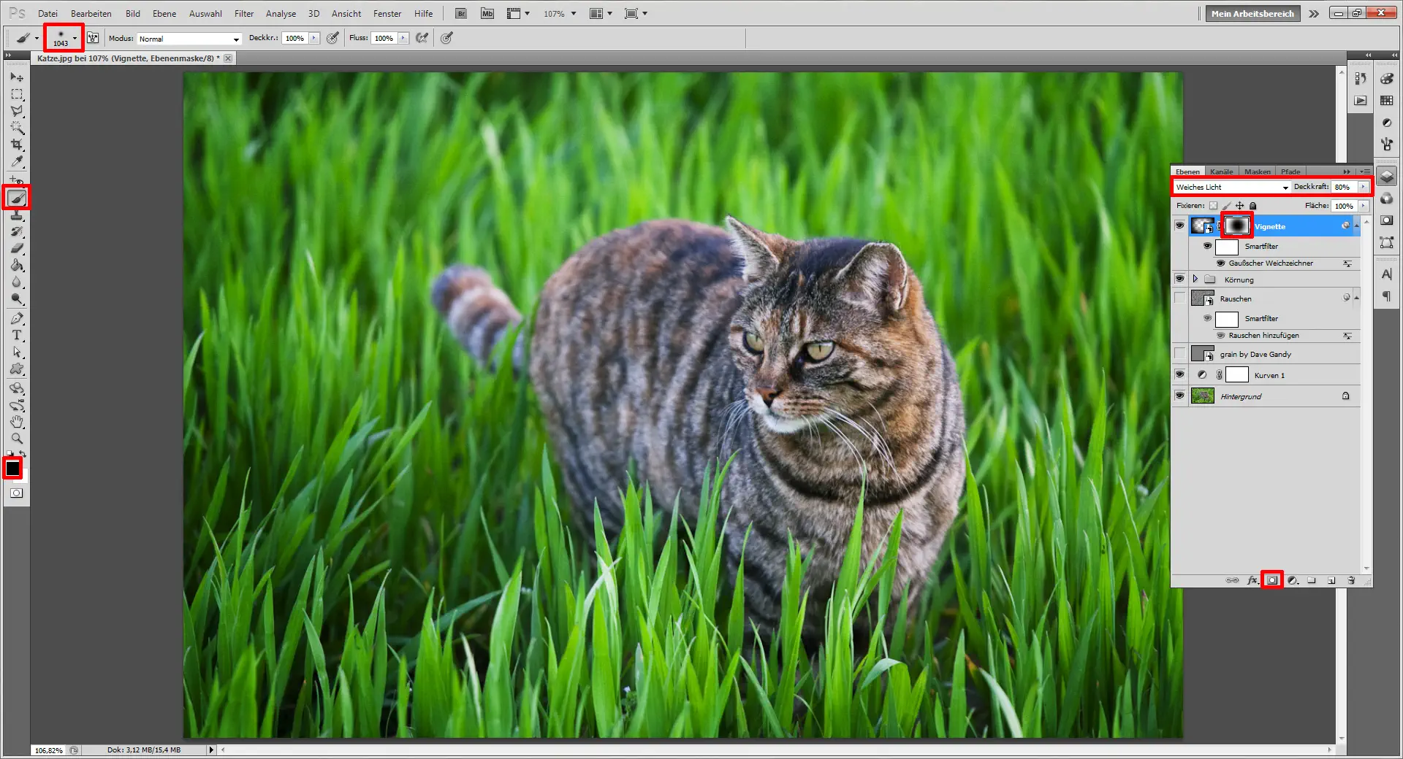Open the Filter menu
Screen dimensions: 1403x759
243,13
